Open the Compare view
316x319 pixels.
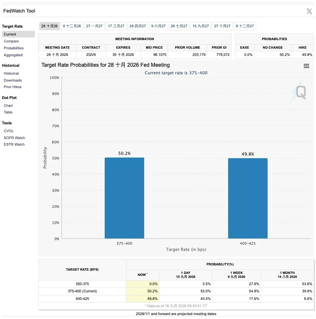click(11, 41)
